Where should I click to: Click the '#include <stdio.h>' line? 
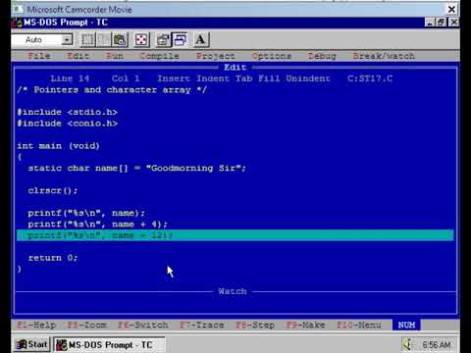[x=68, y=112]
